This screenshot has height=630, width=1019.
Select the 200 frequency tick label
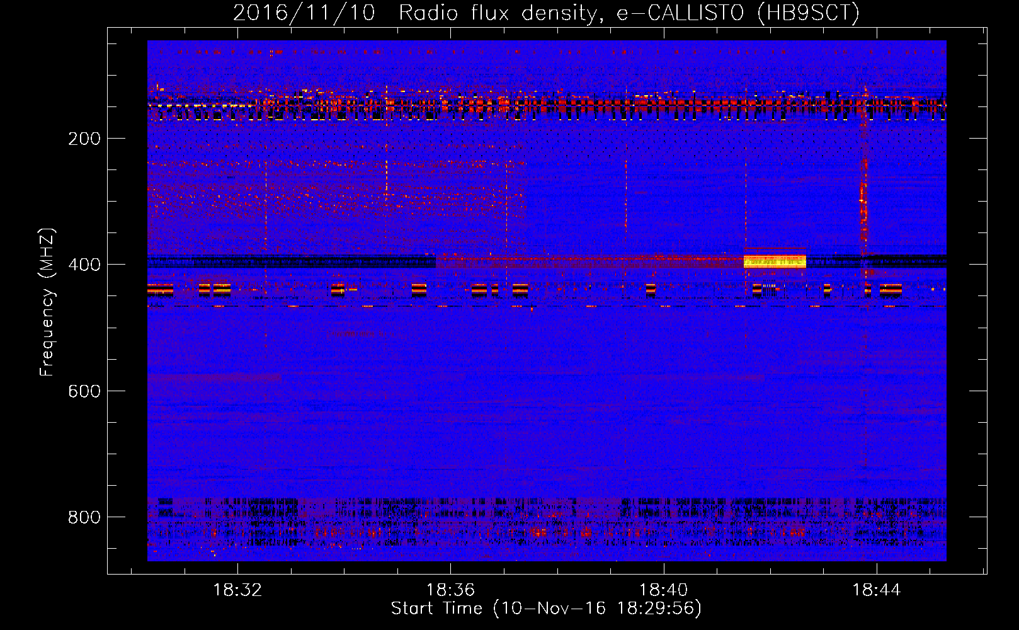[x=84, y=139]
